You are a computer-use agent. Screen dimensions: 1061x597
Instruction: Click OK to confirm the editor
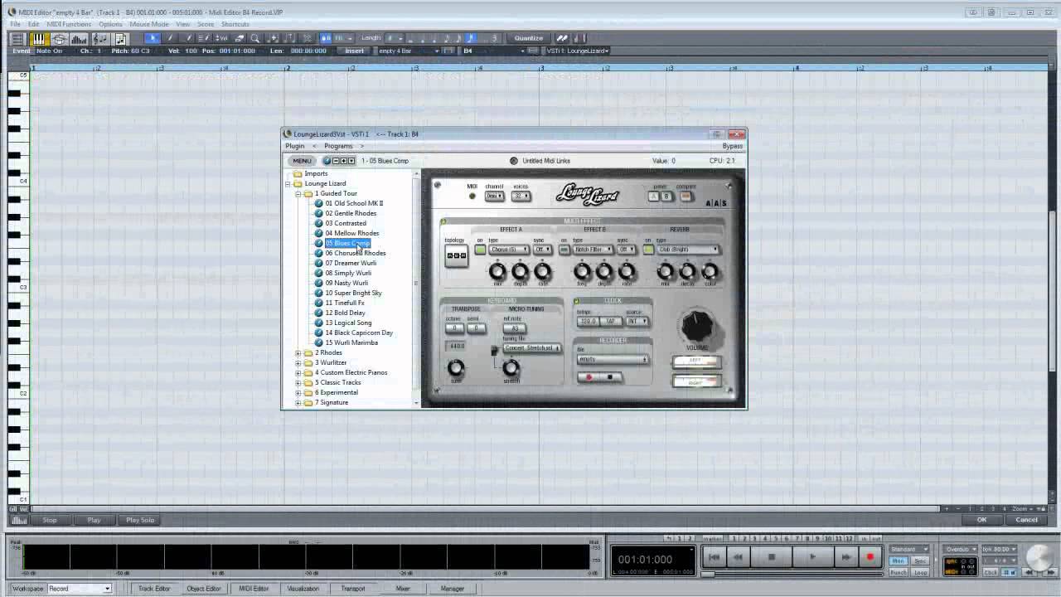click(981, 520)
